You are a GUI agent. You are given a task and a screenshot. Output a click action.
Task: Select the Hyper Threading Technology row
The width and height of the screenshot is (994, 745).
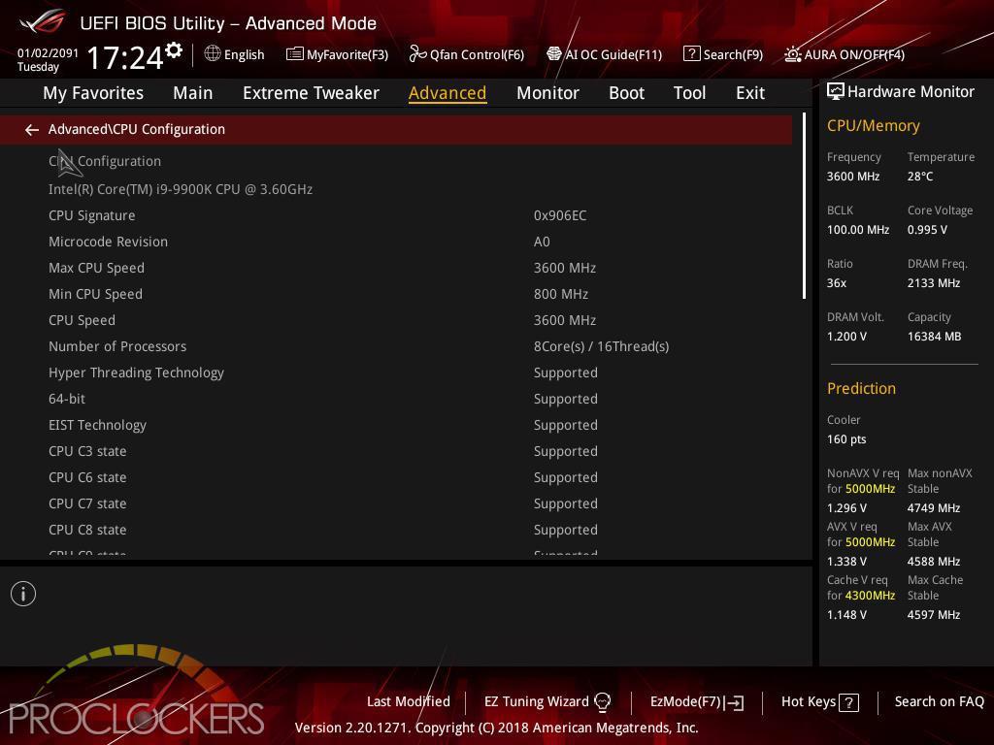396,372
